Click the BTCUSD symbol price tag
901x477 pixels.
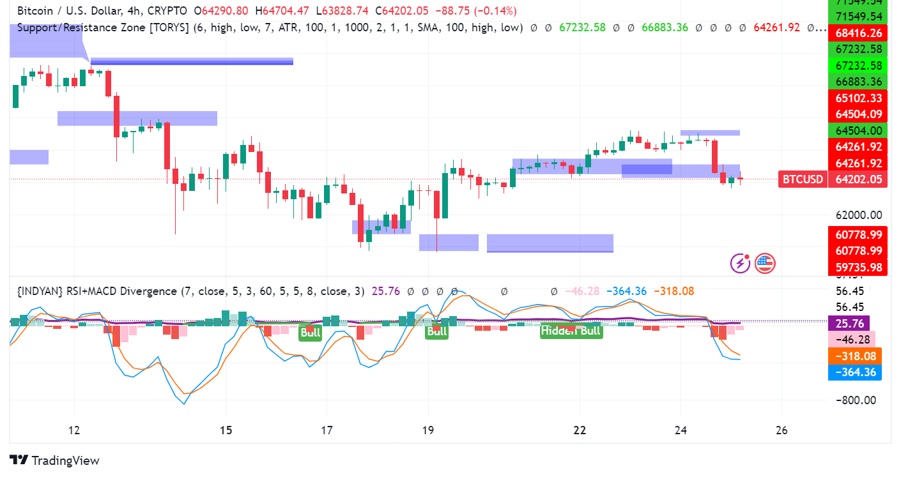(x=801, y=179)
